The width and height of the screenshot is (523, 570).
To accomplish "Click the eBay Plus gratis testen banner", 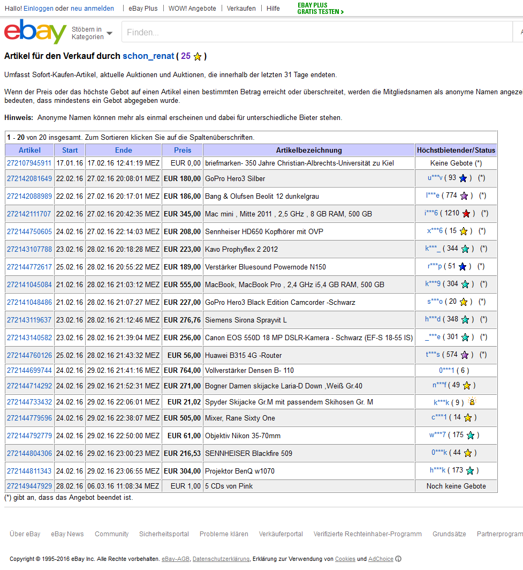I will point(320,9).
